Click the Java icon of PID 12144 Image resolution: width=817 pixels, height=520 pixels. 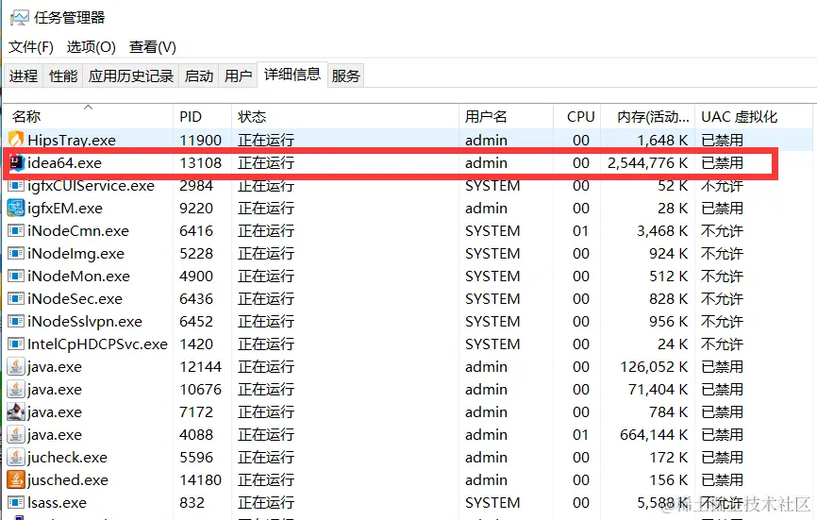click(x=16, y=367)
